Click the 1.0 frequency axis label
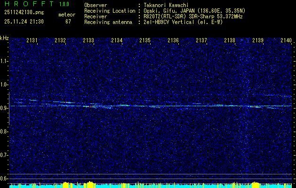Image resolution: width=296 pixels, height=188 pixels. (x=4, y=85)
